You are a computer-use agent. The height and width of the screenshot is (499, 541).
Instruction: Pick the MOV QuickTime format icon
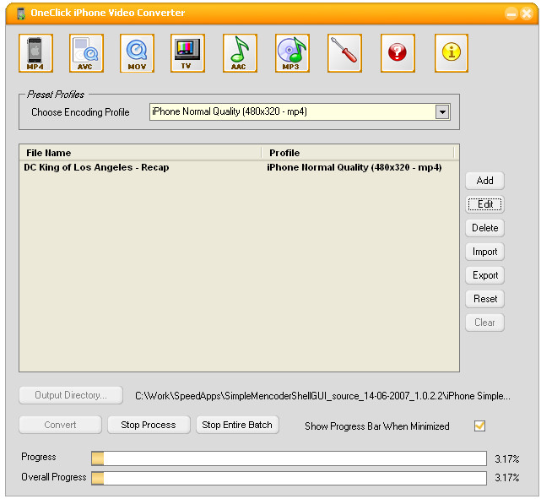(x=137, y=53)
